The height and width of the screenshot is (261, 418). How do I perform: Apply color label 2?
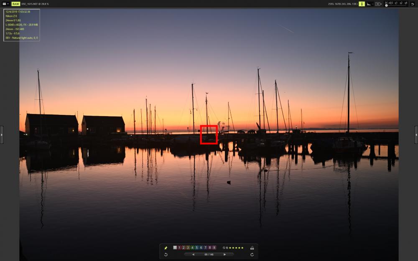pos(184,247)
